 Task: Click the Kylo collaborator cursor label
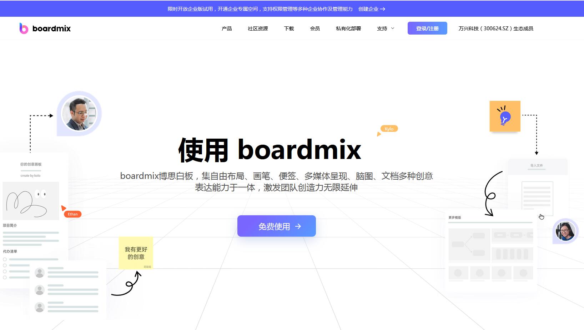388,129
